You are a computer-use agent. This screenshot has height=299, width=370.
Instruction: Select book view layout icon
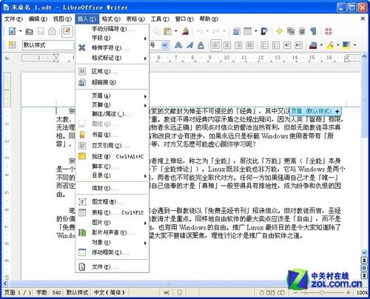281,293
